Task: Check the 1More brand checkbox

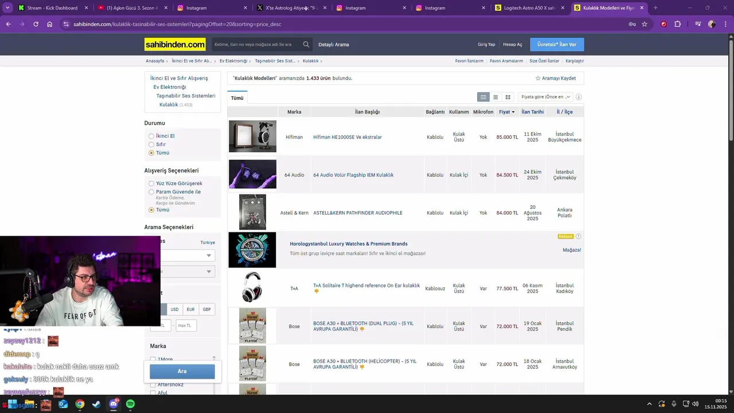Action: tap(153, 360)
